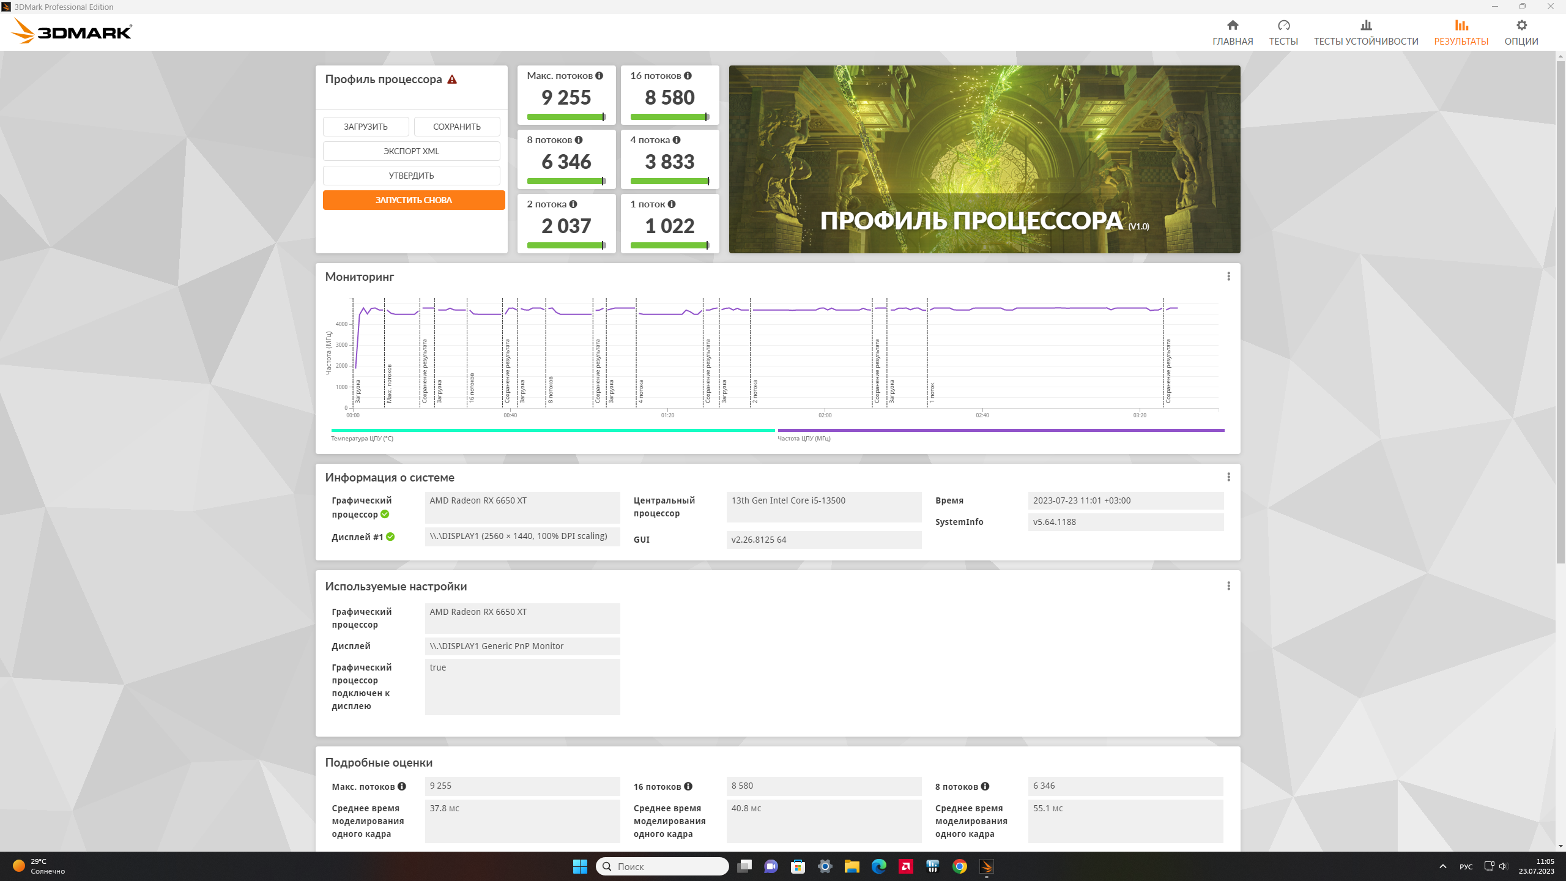Open Информация о системе three-dot menu
The height and width of the screenshot is (881, 1566).
click(x=1228, y=477)
